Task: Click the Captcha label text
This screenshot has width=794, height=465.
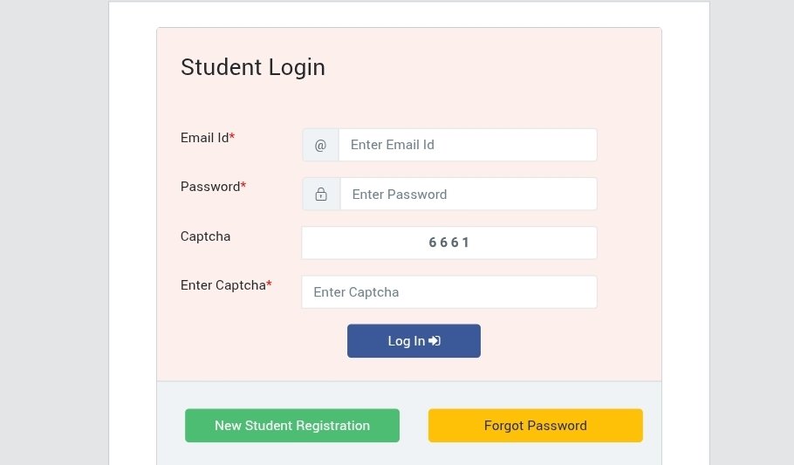Action: (x=205, y=236)
